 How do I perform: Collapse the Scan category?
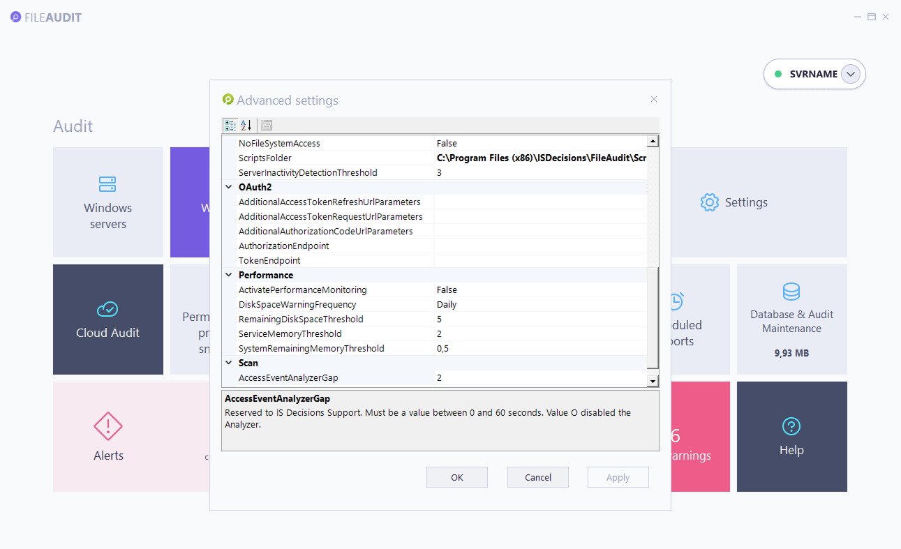229,363
